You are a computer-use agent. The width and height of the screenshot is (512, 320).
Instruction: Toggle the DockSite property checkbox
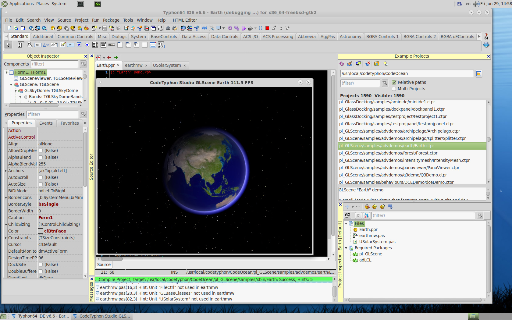pos(41,265)
